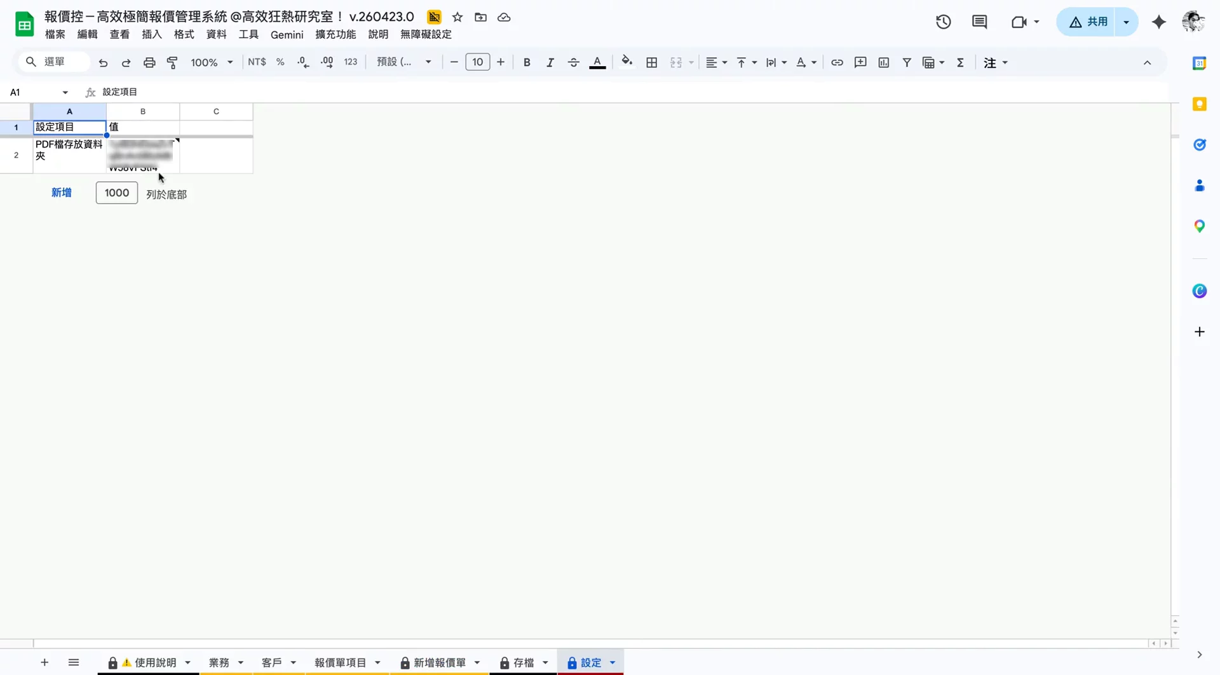
Task: Click the rows count field showing 1000
Action: pyautogui.click(x=117, y=193)
